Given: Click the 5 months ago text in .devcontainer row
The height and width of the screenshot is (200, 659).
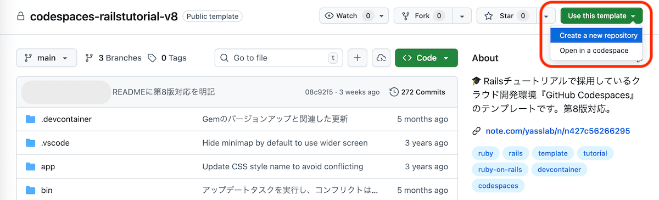Looking at the screenshot, I should (422, 119).
